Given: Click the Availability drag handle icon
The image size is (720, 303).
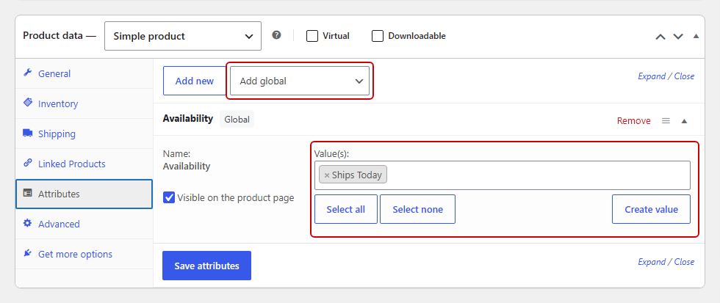Looking at the screenshot, I should [666, 121].
